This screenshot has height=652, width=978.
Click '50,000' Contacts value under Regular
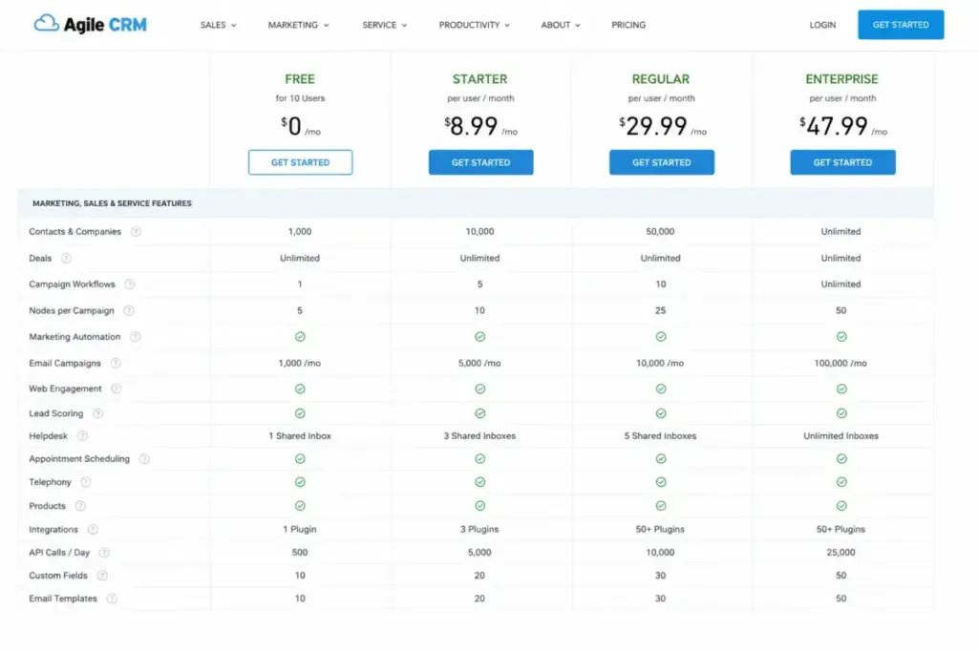pyautogui.click(x=660, y=231)
